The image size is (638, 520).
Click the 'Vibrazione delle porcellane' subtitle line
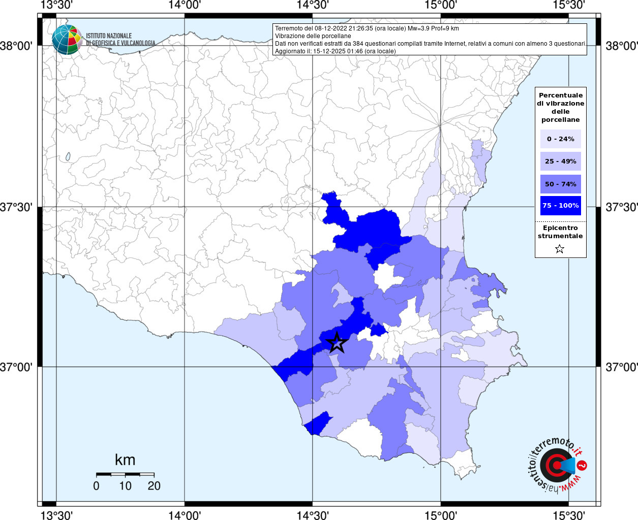(x=313, y=36)
